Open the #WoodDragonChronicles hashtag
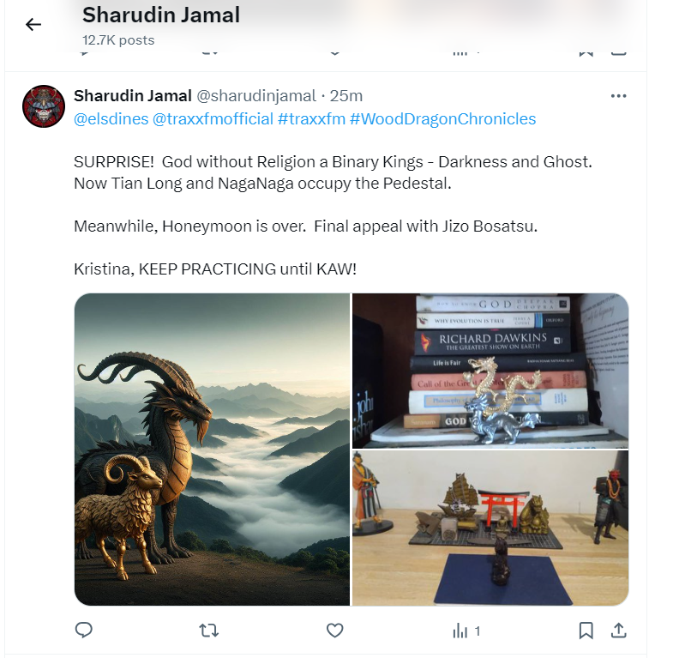The height and width of the screenshot is (658, 673). tap(443, 119)
